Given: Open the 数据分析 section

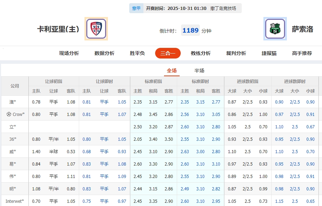Looking at the screenshot, I should pyautogui.click(x=104, y=53).
